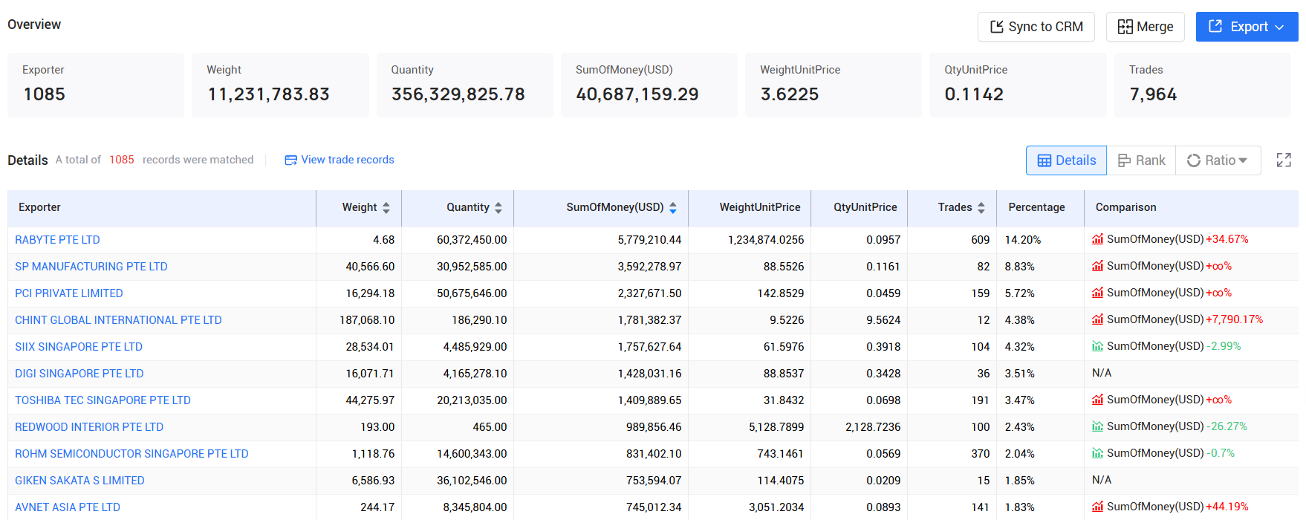Open the View trade records link
The height and width of the screenshot is (520, 1306).
pyautogui.click(x=340, y=160)
